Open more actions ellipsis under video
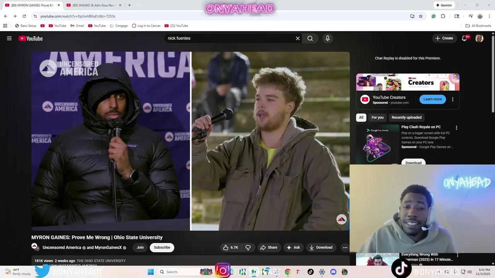This screenshot has width=495, height=278. click(x=345, y=247)
